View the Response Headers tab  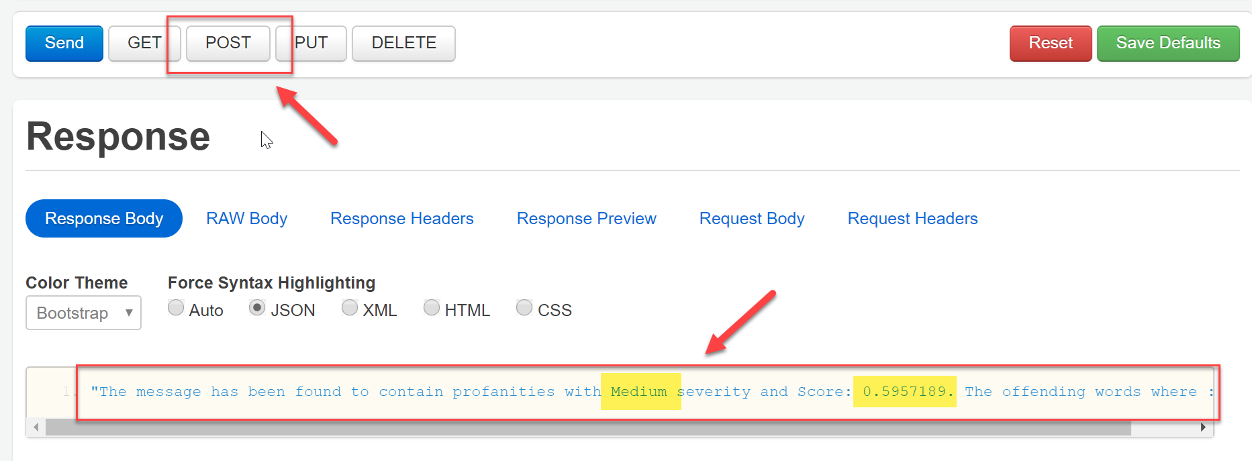(402, 219)
